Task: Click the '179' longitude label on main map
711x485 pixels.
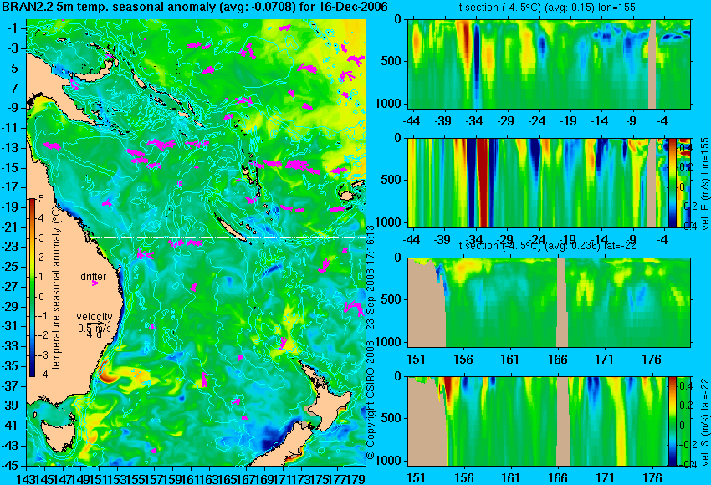Action: coord(357,478)
